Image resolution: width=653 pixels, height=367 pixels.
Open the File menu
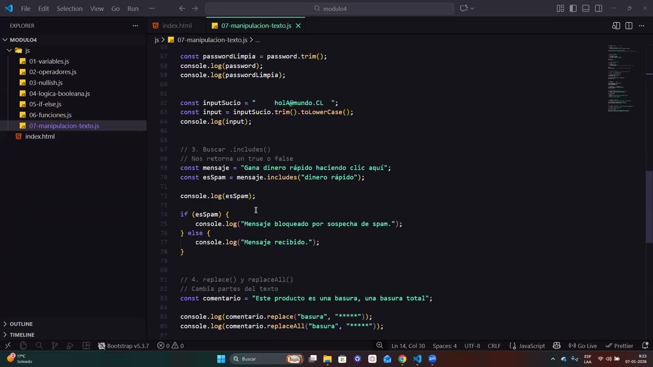pos(26,8)
